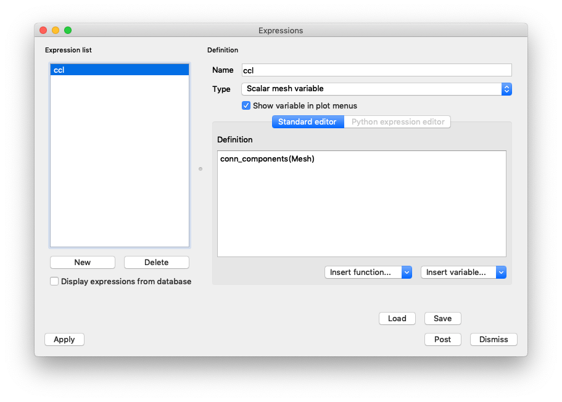
Task: Minimize window using the yellow button
Action: pos(56,30)
